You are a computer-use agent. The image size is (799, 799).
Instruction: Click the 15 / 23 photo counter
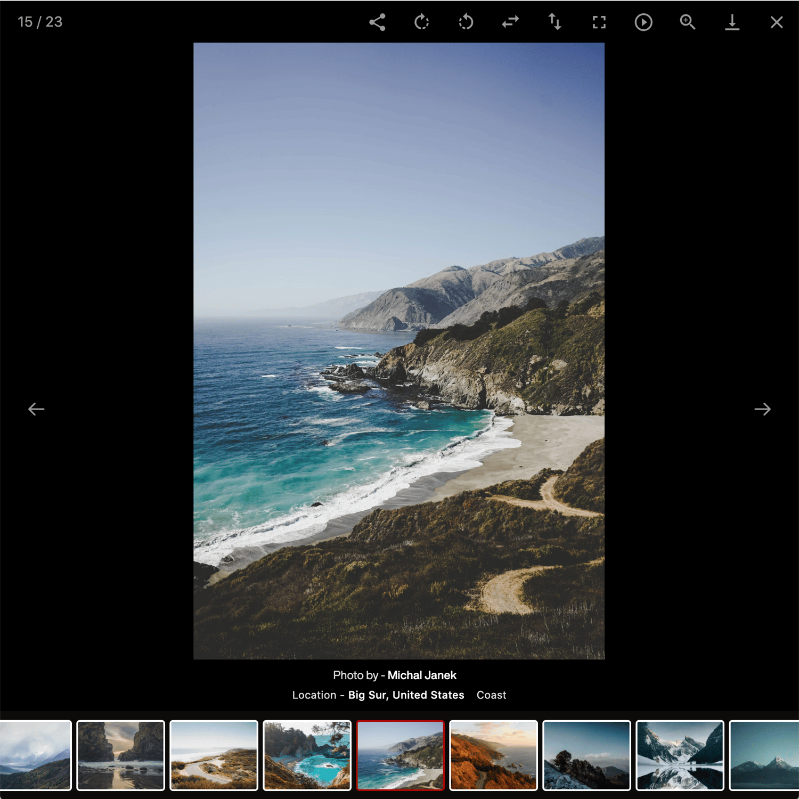[40, 22]
